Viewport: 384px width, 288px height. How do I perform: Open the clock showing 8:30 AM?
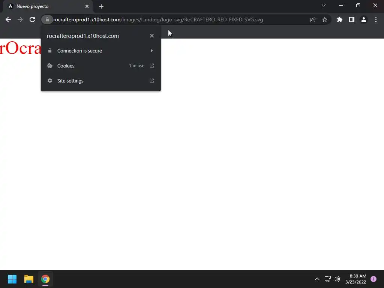[355, 279]
